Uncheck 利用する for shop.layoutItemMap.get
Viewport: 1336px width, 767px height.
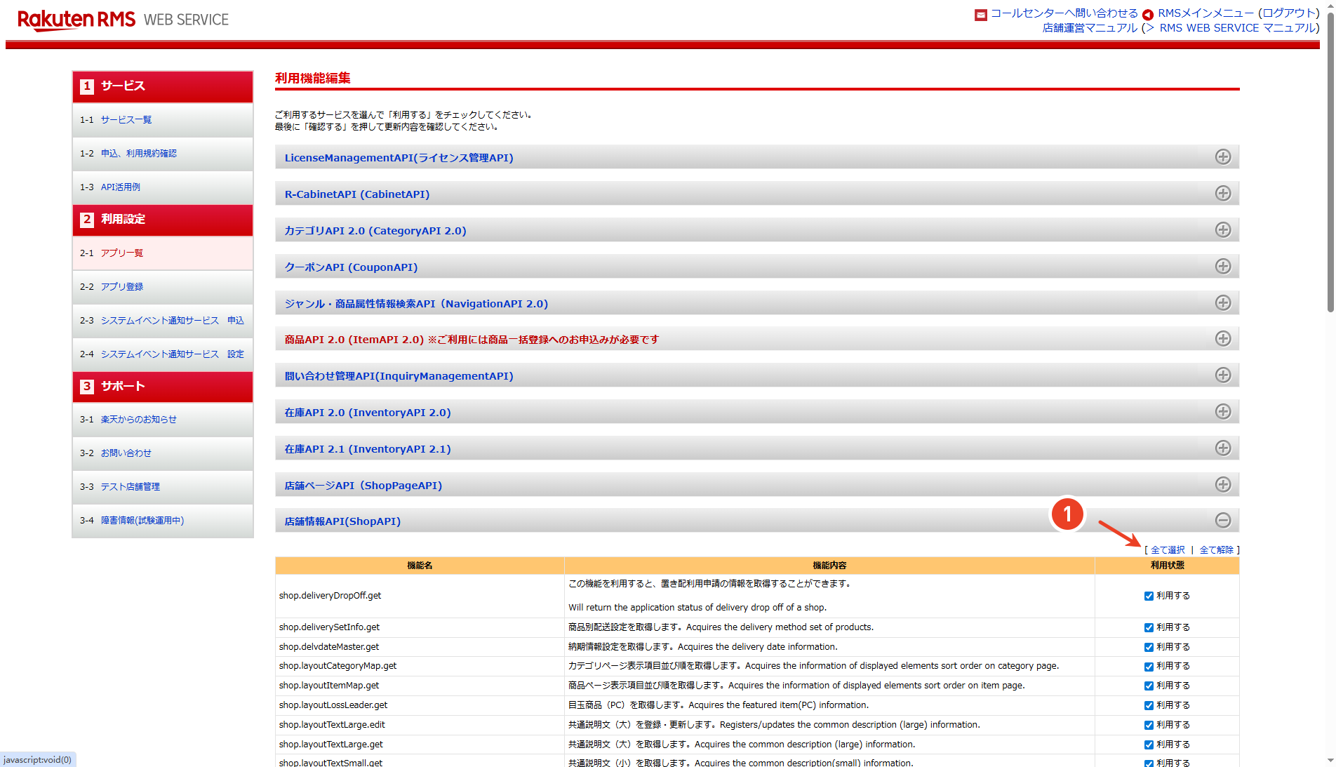pyautogui.click(x=1149, y=686)
